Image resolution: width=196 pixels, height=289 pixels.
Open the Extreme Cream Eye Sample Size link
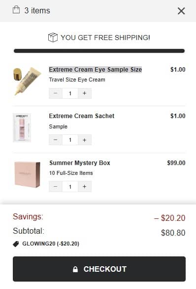(96, 70)
